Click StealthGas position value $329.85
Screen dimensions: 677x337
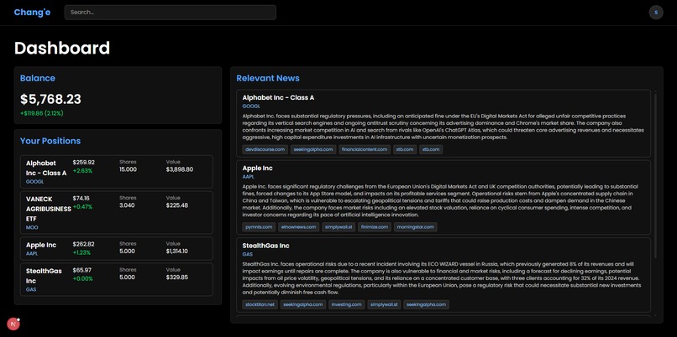click(x=177, y=277)
